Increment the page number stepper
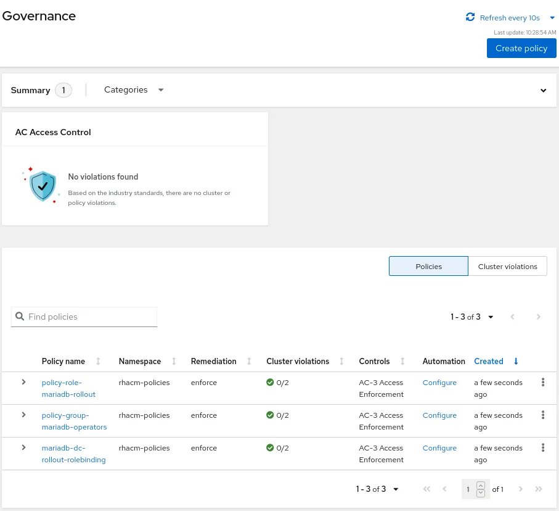 481,486
